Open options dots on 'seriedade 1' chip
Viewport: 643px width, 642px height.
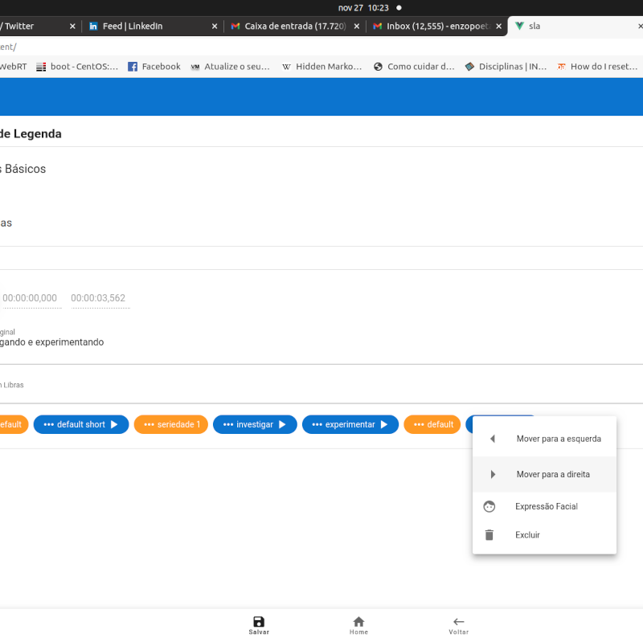coord(149,424)
